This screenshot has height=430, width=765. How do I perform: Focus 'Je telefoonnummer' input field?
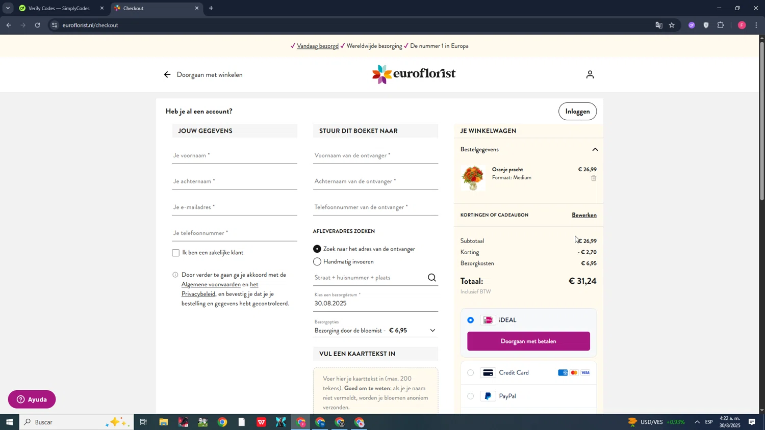click(x=235, y=233)
